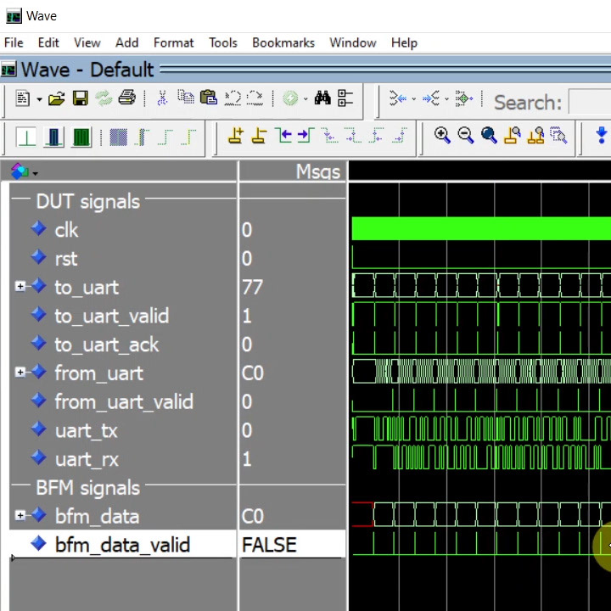Viewport: 611px width, 611px height.
Task: Click the Zoom Out magnifier icon
Action: click(x=466, y=135)
